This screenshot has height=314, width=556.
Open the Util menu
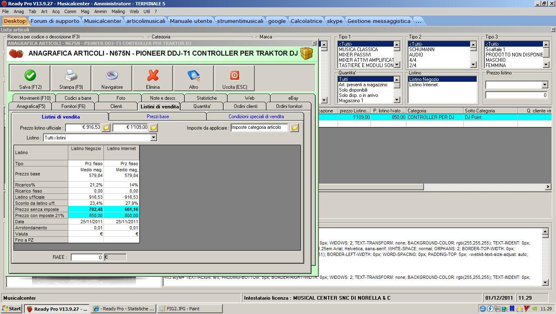(146, 11)
